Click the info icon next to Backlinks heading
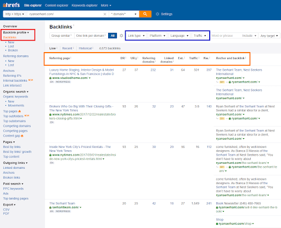The height and width of the screenshot is (228, 281). (74, 25)
